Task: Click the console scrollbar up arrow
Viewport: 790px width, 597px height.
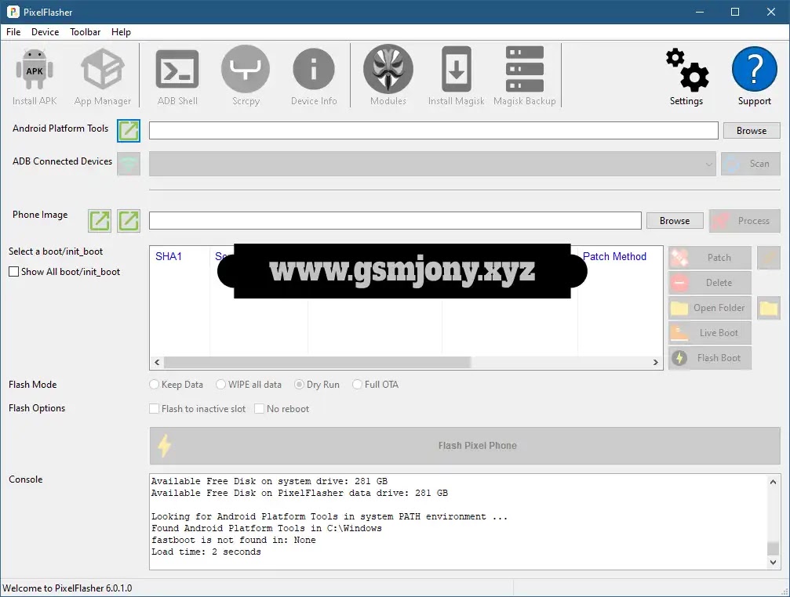Action: click(x=773, y=482)
